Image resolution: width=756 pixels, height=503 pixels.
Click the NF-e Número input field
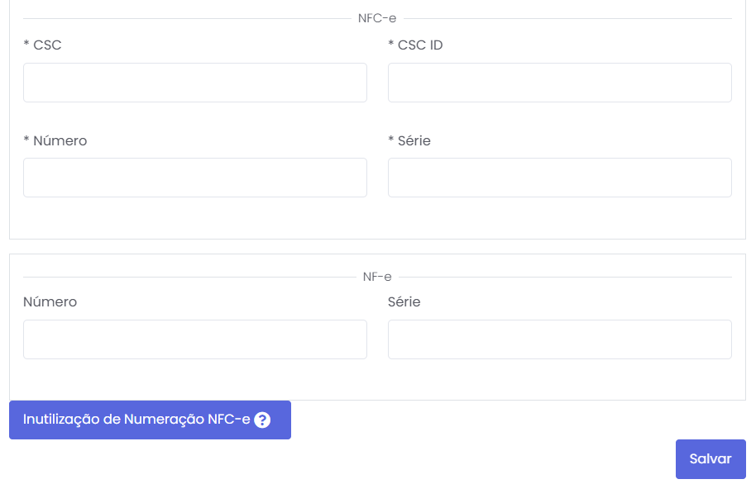pos(195,339)
